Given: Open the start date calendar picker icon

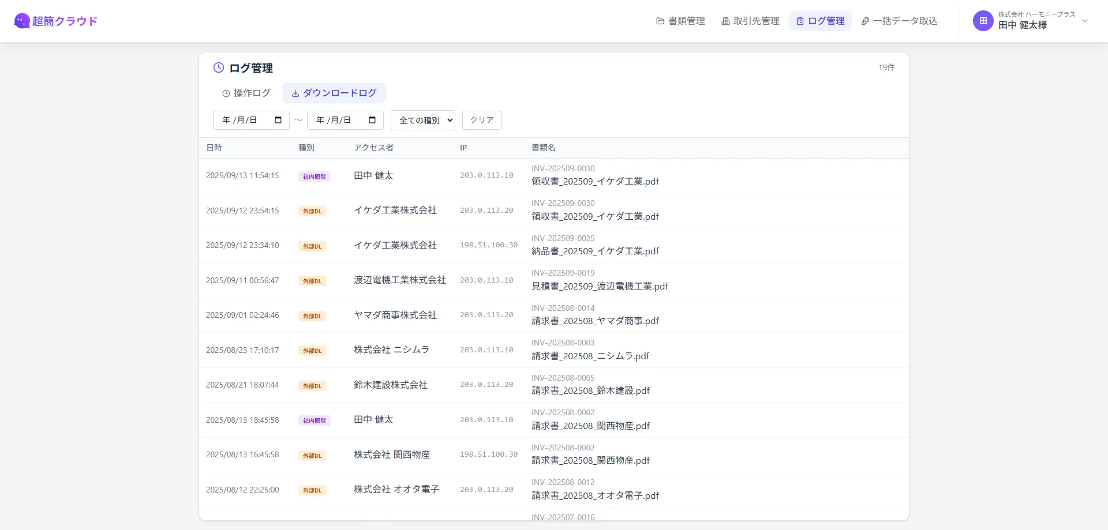Looking at the screenshot, I should pos(278,120).
